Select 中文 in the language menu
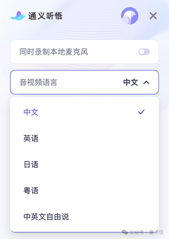Screen dimensions: 169x239 [31, 112]
